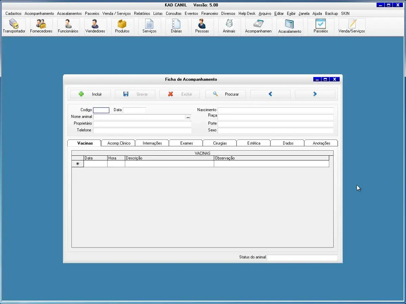
Task: Open the Relatórios menu
Action: click(142, 14)
